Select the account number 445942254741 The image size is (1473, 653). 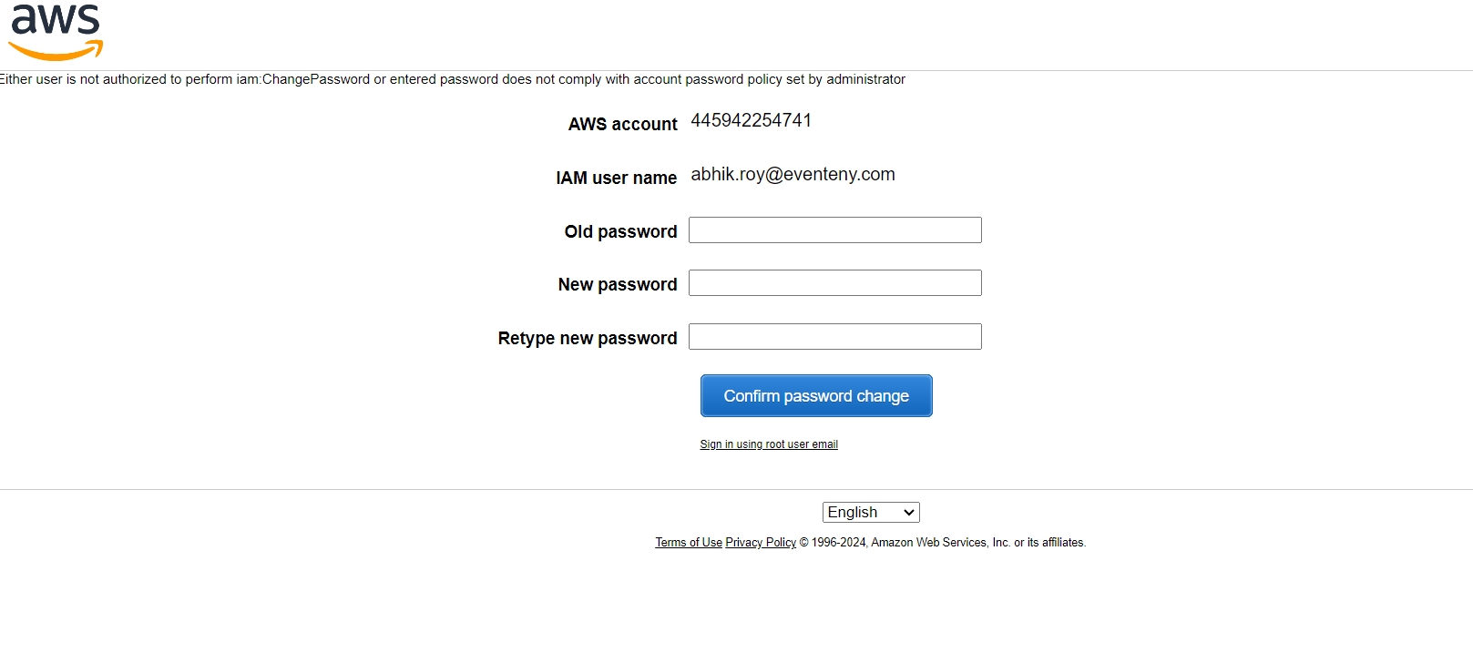point(751,120)
